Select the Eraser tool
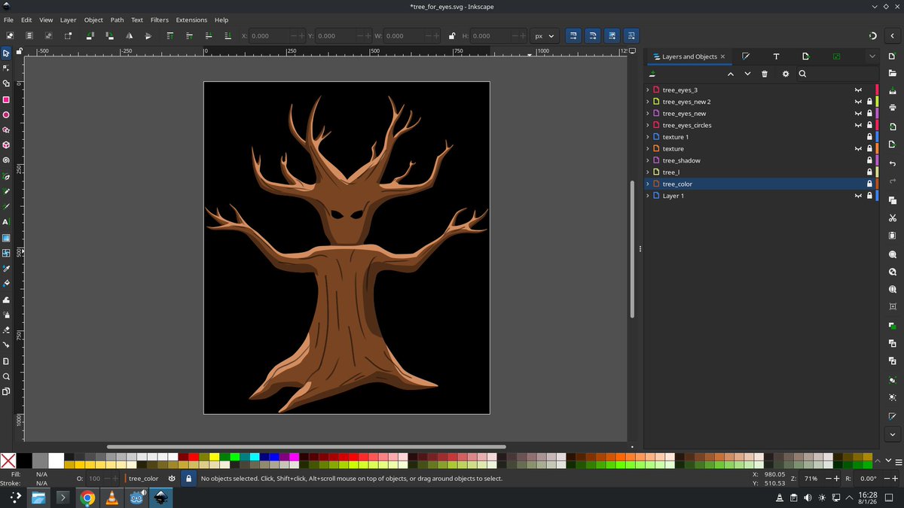The width and height of the screenshot is (904, 508). [6, 330]
